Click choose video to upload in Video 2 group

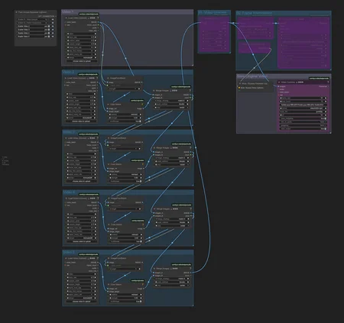click(81, 121)
